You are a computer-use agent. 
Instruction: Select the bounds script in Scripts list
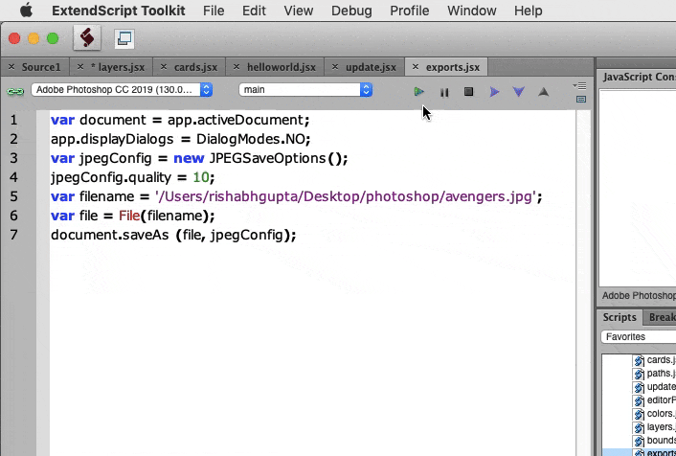tap(655, 441)
